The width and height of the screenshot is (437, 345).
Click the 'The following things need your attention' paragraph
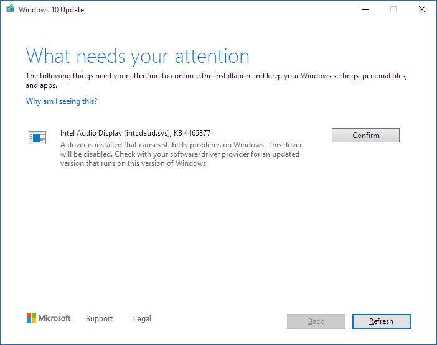coord(216,80)
